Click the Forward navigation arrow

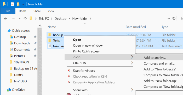point(14,18)
